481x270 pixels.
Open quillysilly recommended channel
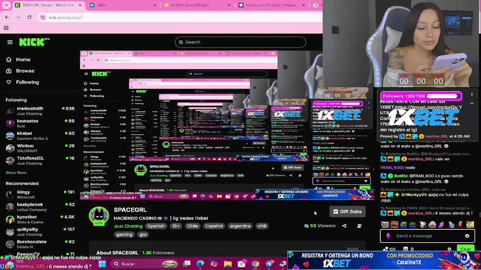40,232
